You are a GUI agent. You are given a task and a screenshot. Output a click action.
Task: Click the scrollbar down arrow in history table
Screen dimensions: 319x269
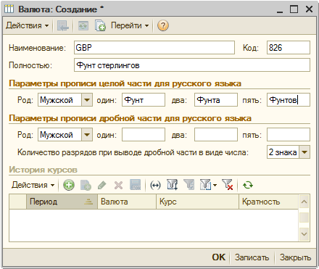[304, 234]
